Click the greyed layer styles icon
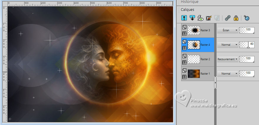Image resolution: width=259 pixels, height=125 pixels. 217,18
